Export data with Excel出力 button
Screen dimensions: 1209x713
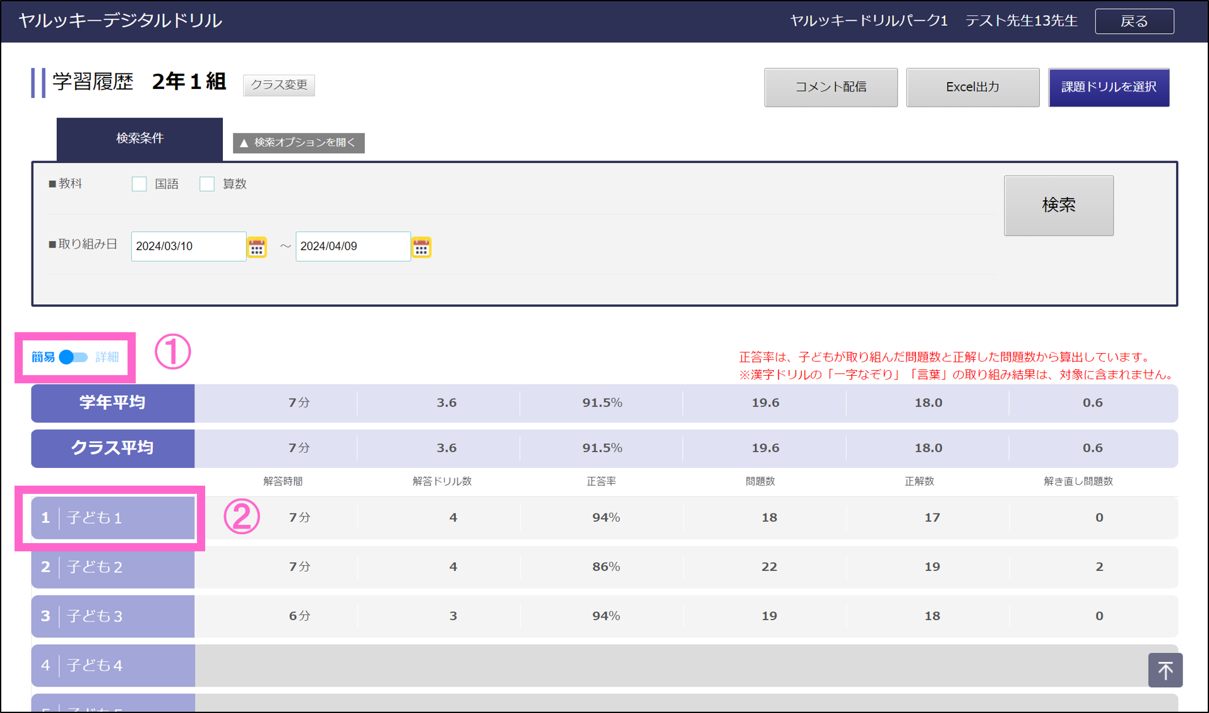coord(972,87)
